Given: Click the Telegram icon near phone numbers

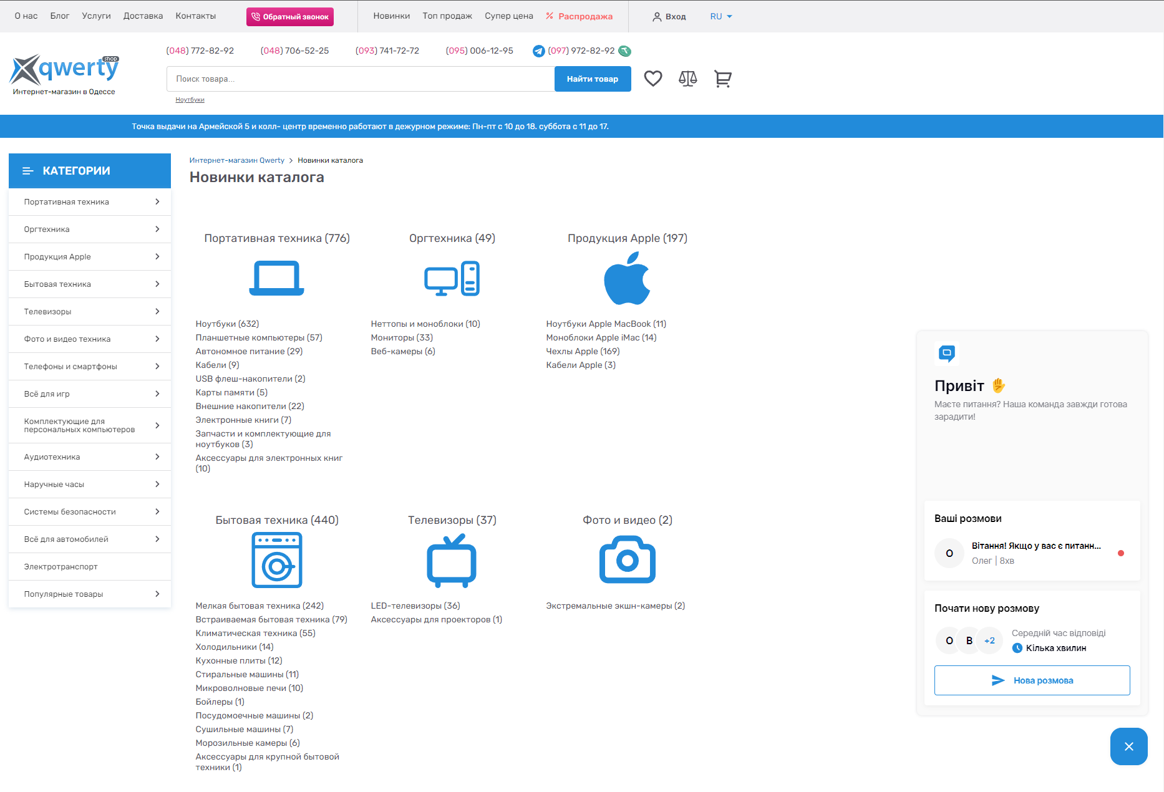Looking at the screenshot, I should (538, 51).
